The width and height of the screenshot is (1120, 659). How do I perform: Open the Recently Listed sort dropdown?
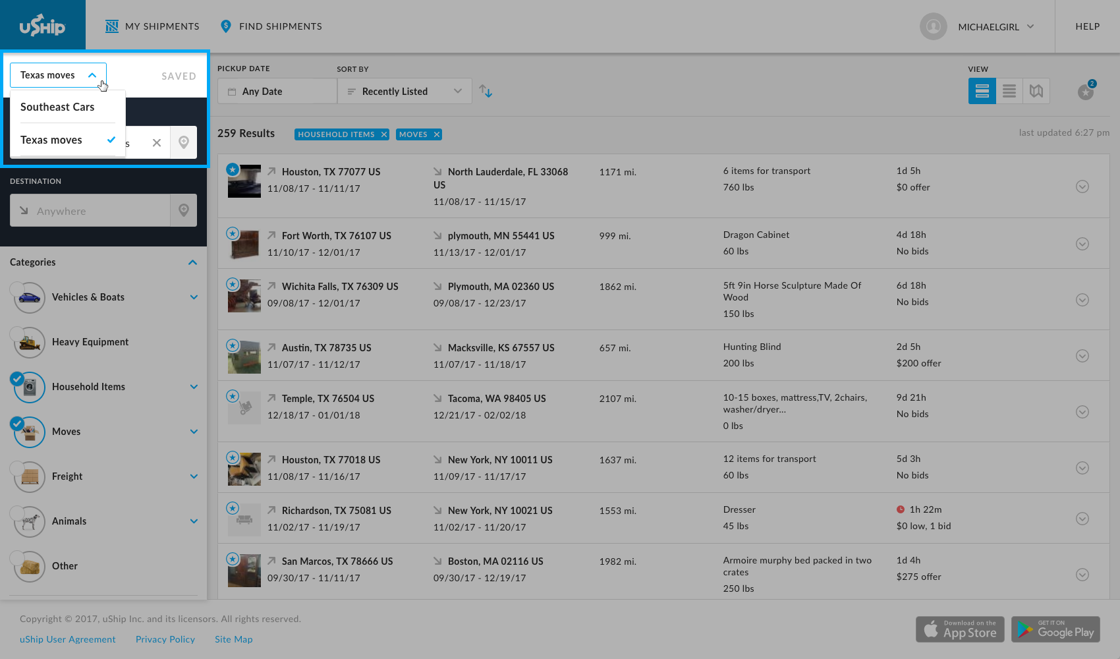click(404, 91)
